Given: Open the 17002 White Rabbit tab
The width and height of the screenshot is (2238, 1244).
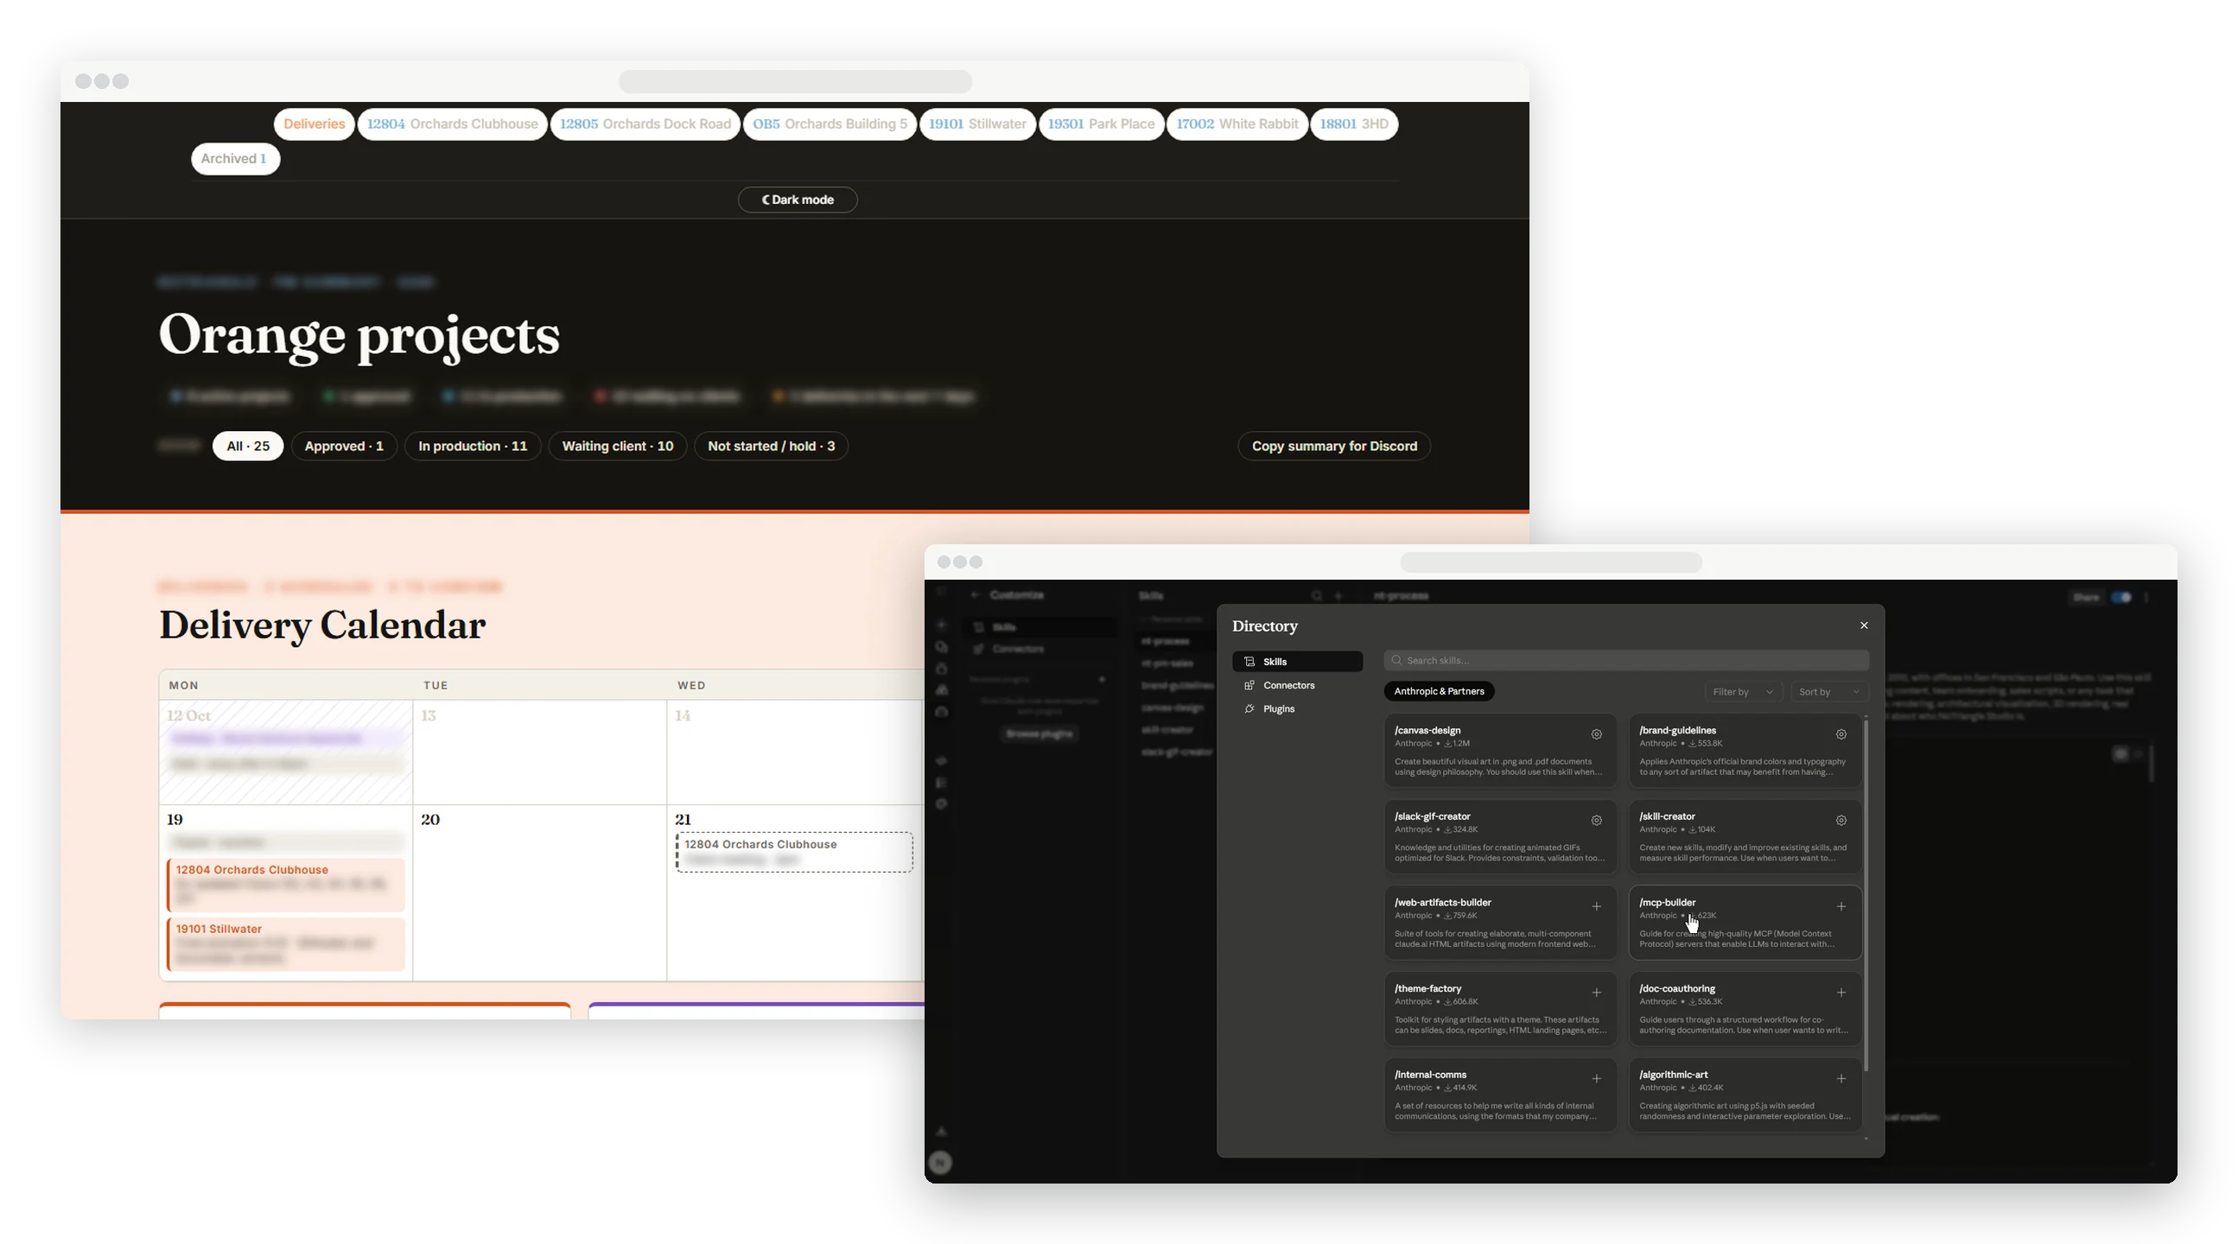Looking at the screenshot, I should 1237,124.
